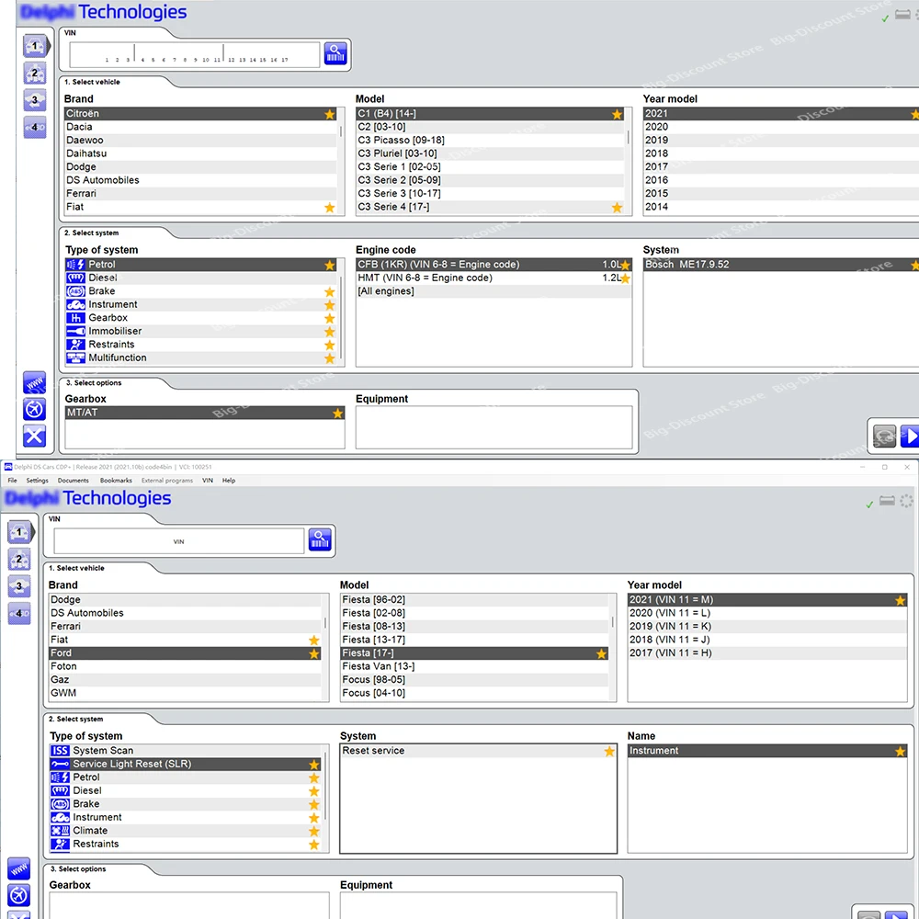Click the blue X exit icon in sidebar
The width and height of the screenshot is (919, 919).
coord(35,436)
